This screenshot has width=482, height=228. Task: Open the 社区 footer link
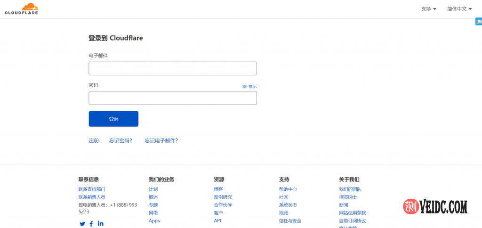tap(283, 197)
